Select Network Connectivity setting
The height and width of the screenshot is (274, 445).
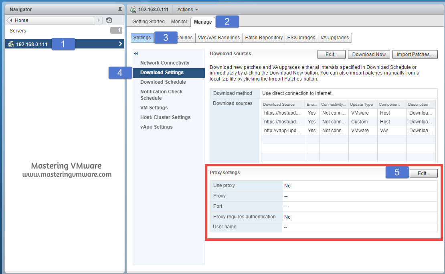click(165, 62)
